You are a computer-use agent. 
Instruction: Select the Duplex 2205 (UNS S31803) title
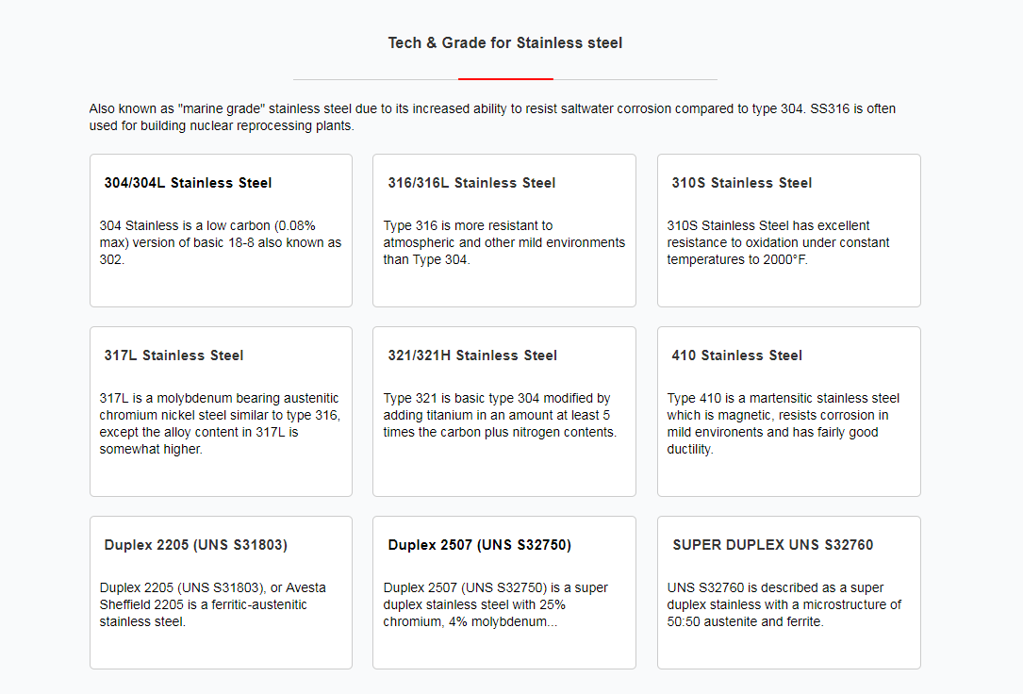pos(195,545)
